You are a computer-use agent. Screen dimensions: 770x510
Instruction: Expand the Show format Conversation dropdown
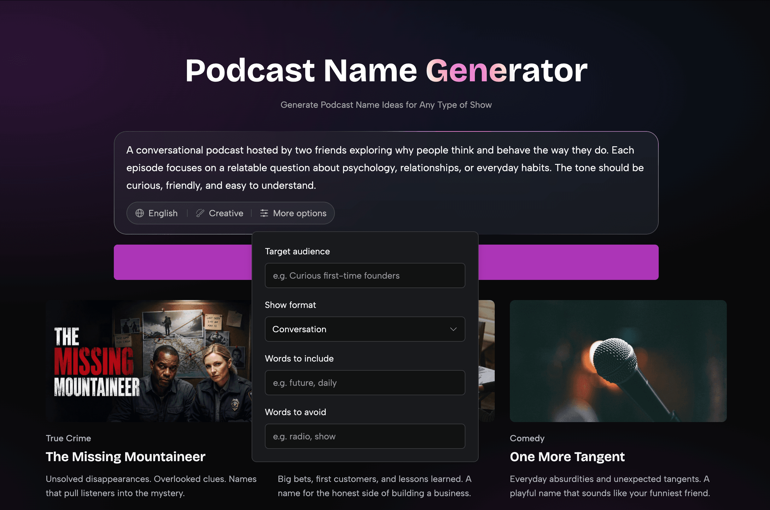[x=365, y=329]
